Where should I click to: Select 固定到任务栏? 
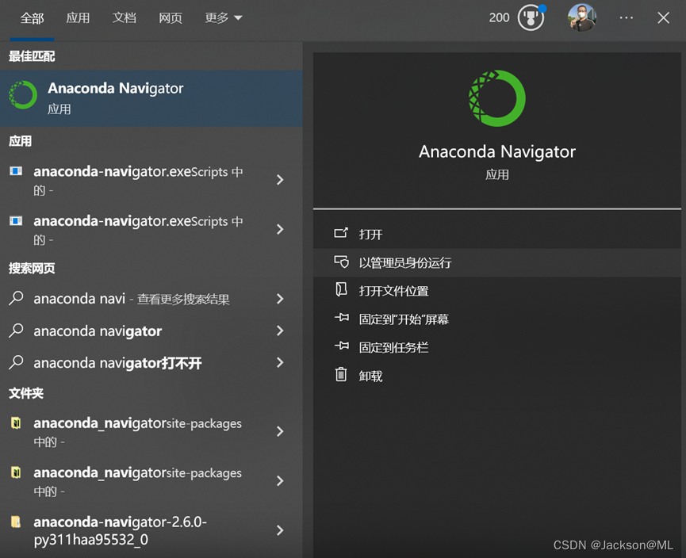(497, 348)
